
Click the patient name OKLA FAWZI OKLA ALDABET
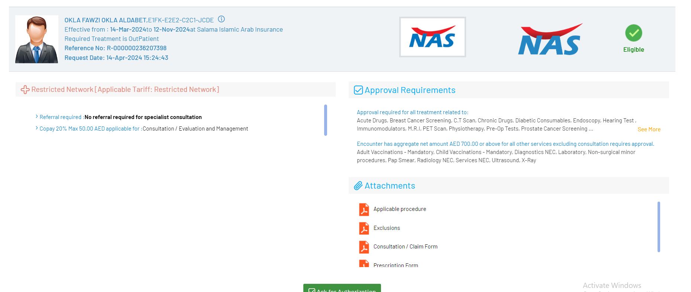(x=106, y=20)
